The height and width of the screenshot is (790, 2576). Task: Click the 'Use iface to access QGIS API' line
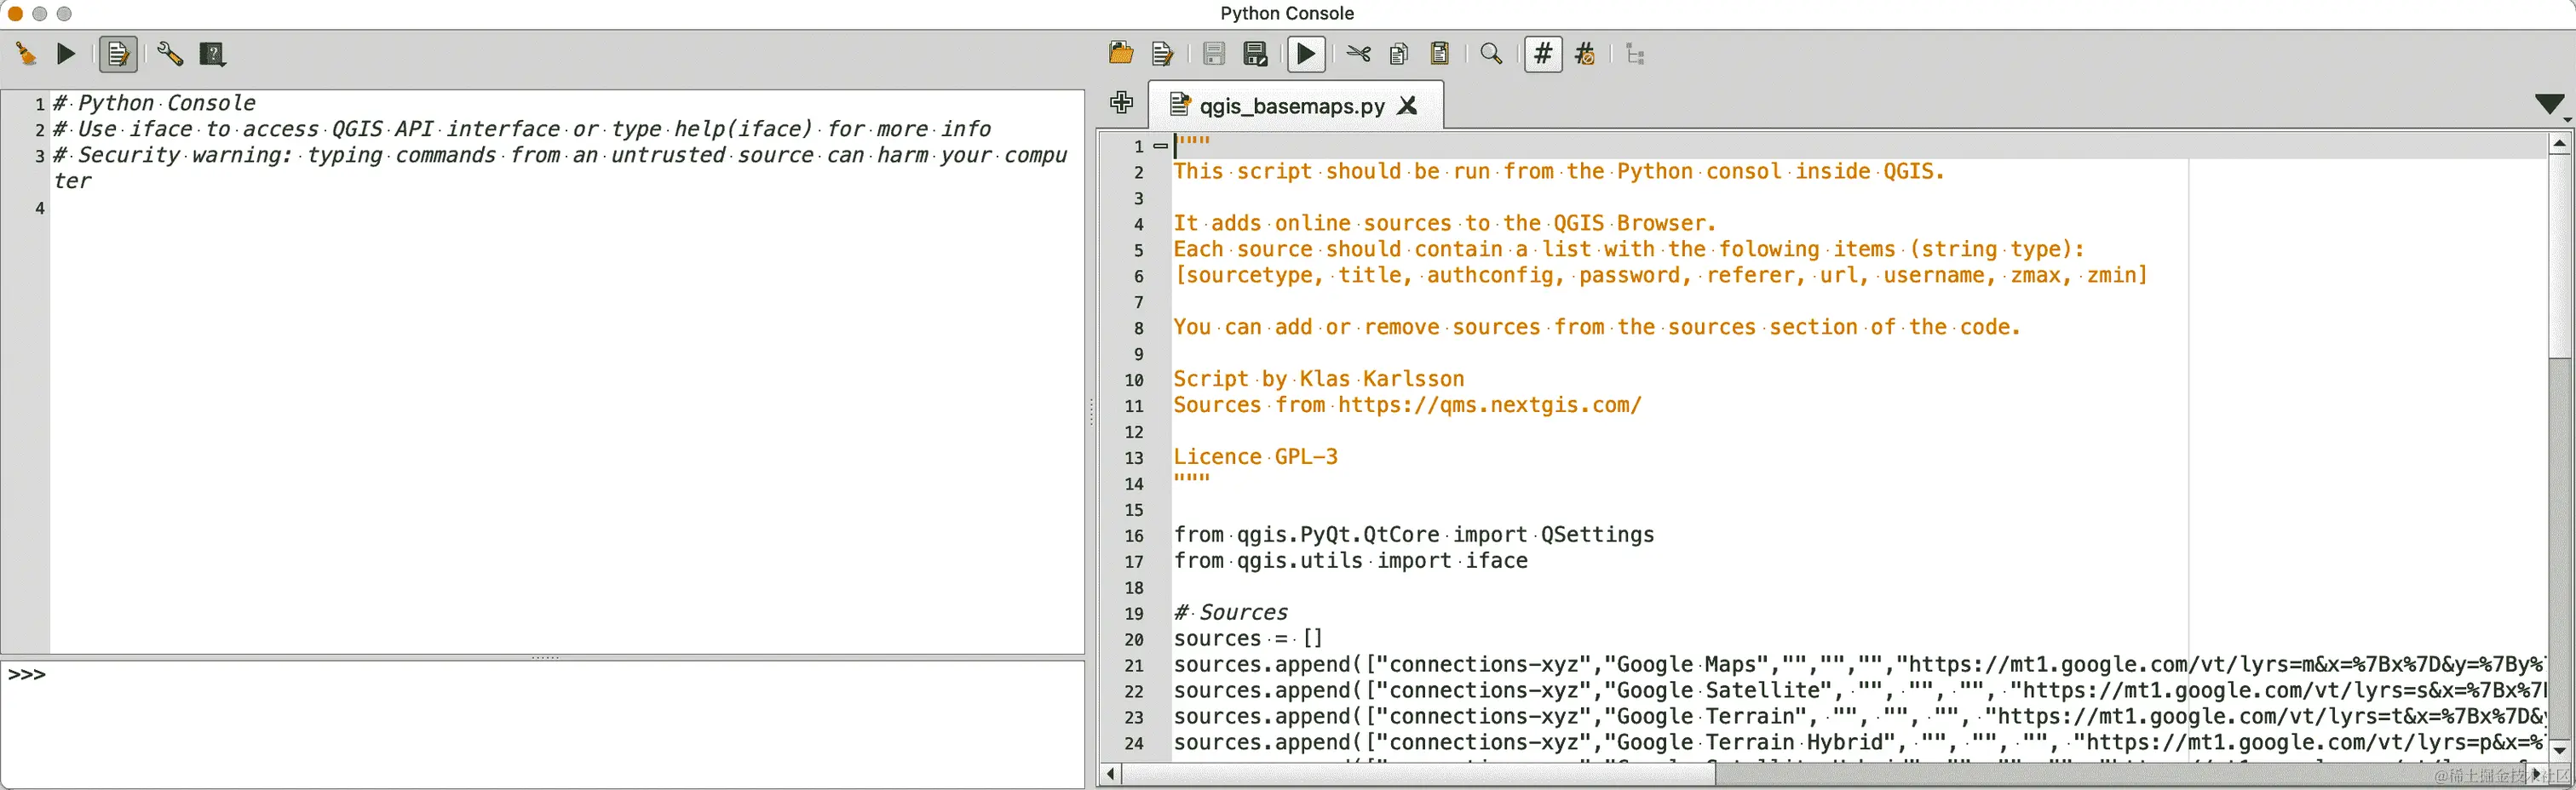pos(522,129)
